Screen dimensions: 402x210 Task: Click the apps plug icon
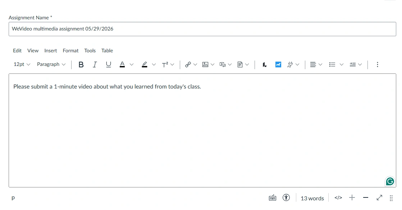(290, 65)
